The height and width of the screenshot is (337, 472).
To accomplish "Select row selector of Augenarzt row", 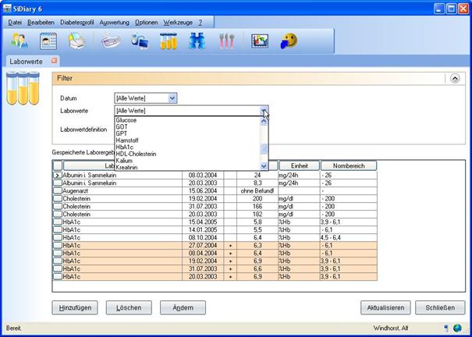I will (x=58, y=191).
